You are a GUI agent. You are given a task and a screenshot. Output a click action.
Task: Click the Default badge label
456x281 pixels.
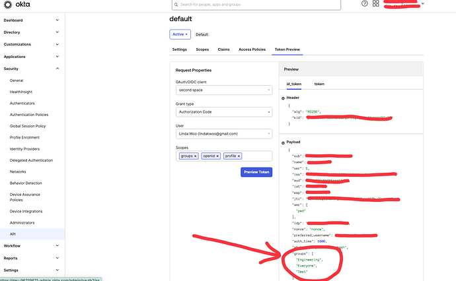(x=202, y=34)
